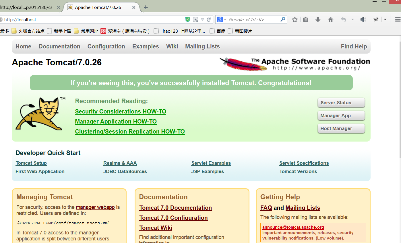Open the Google search engine selector

point(222,19)
